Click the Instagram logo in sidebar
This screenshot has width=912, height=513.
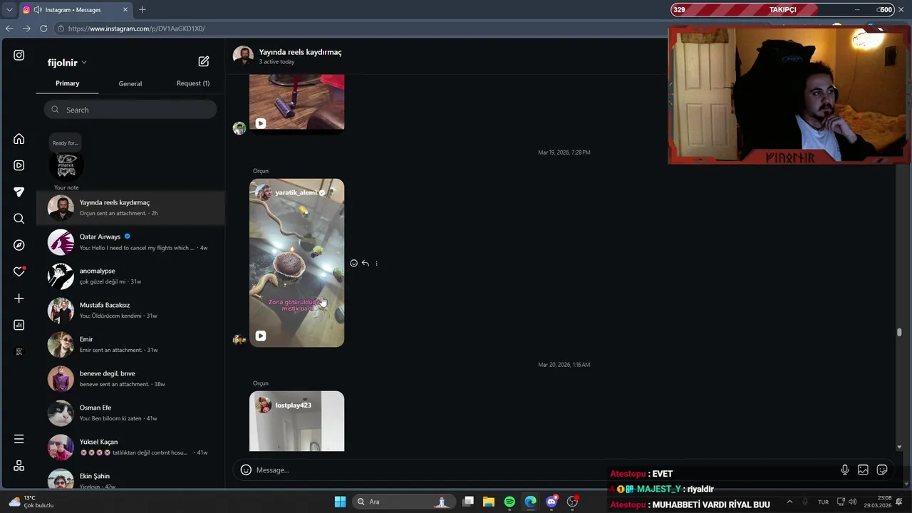[19, 55]
